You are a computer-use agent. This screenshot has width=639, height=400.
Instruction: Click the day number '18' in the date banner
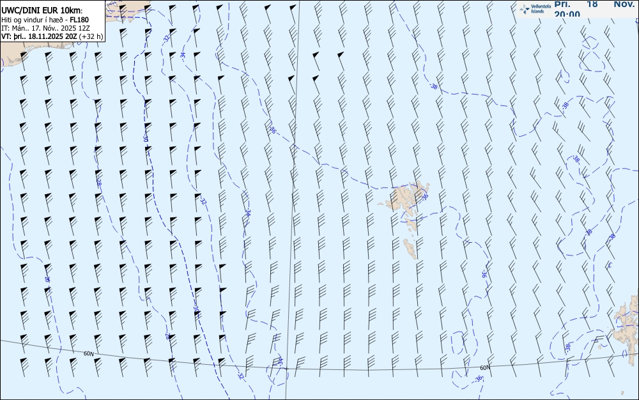[592, 4]
